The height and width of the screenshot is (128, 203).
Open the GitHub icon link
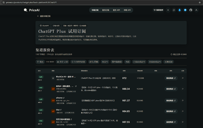191,10
